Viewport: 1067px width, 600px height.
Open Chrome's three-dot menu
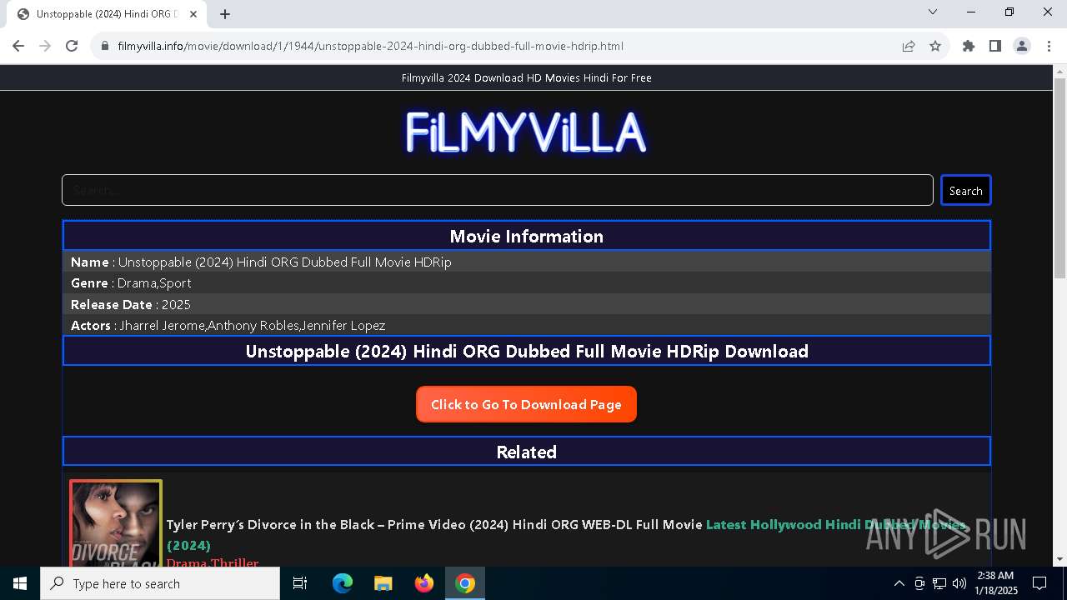tap(1048, 46)
